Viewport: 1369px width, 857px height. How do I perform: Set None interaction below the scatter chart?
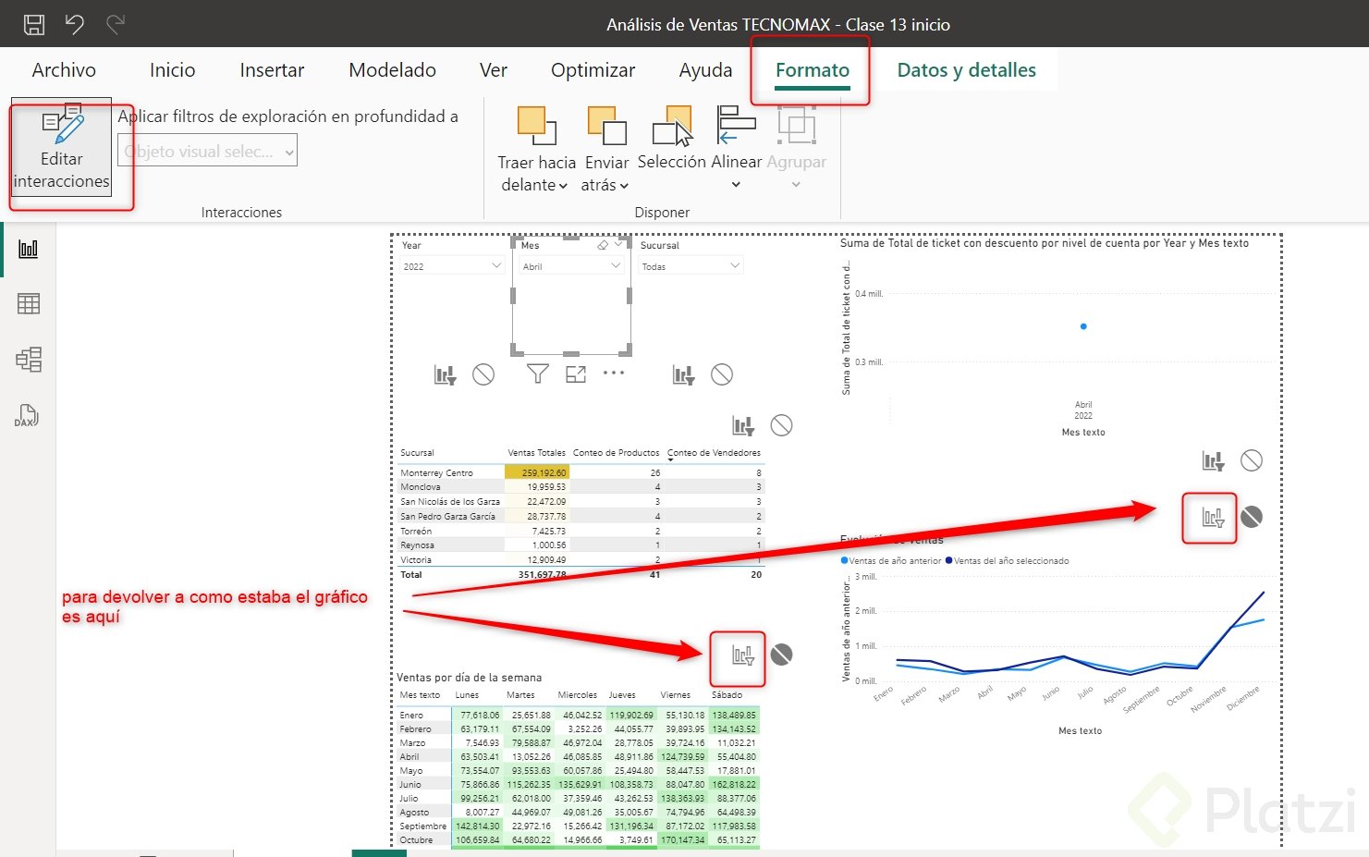pyautogui.click(x=1252, y=460)
